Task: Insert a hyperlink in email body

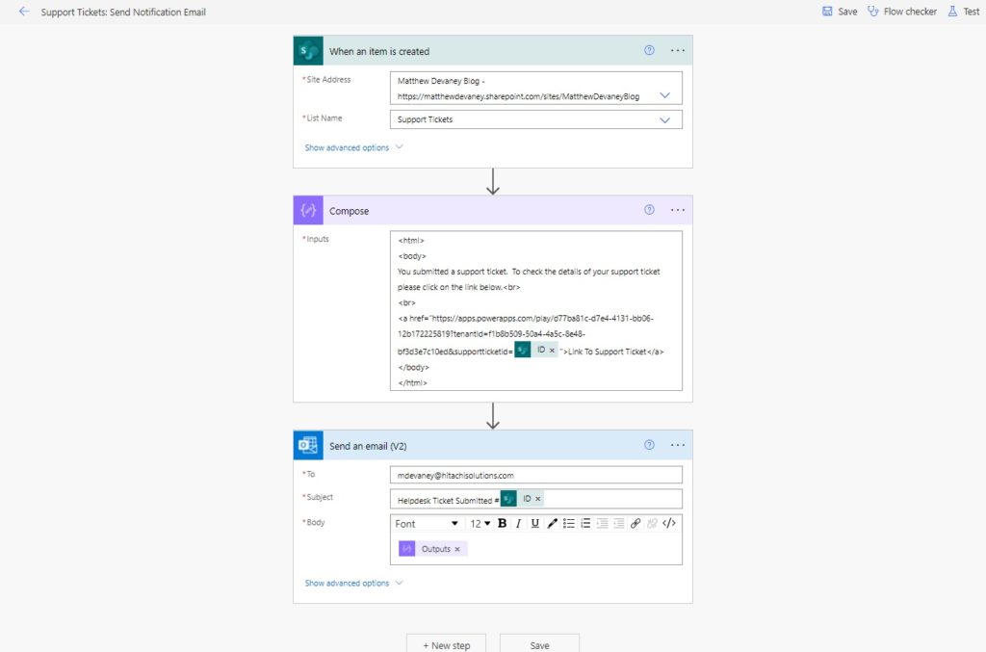Action: pyautogui.click(x=636, y=523)
